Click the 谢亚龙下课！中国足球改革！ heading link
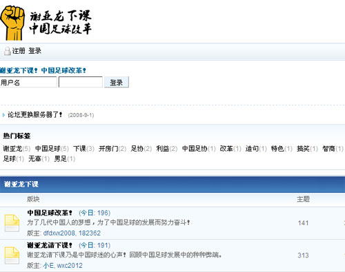The width and height of the screenshot is (345, 272). tap(43, 70)
